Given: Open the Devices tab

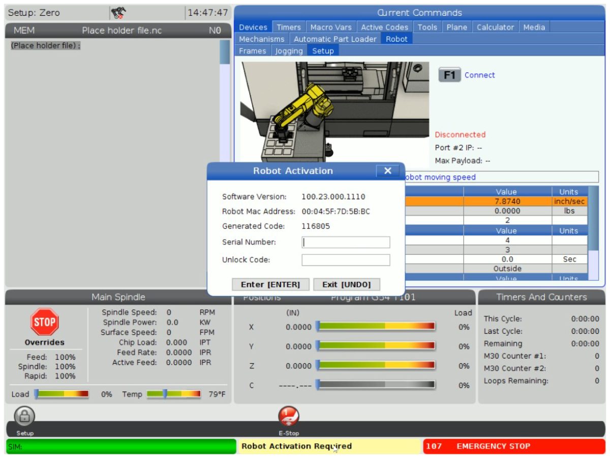Looking at the screenshot, I should pyautogui.click(x=253, y=27).
